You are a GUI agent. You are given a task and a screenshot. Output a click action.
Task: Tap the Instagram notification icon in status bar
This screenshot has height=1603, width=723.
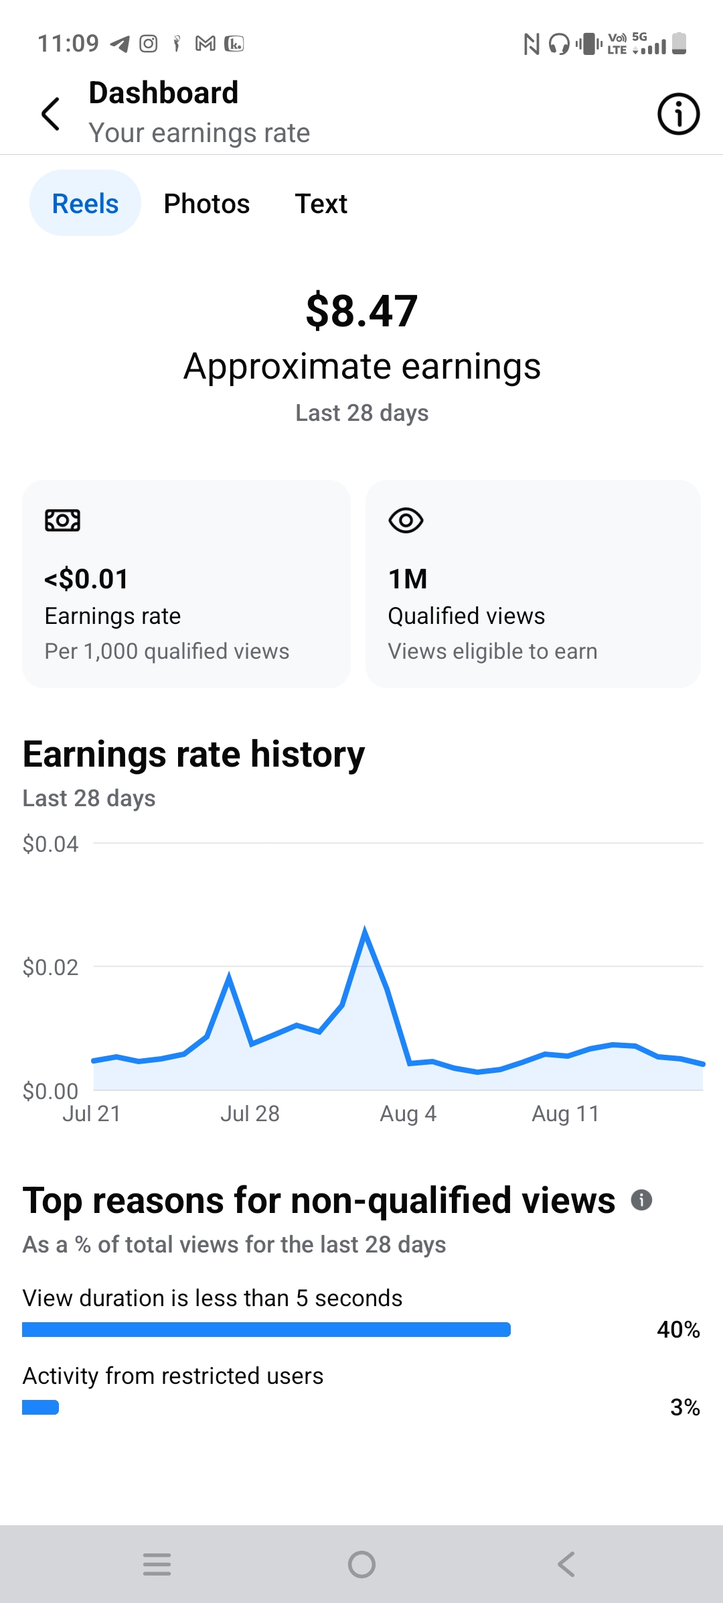148,44
